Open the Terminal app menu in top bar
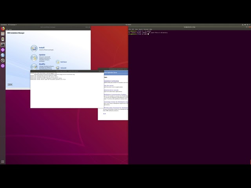This screenshot has height=188, width=251. click(x=13, y=25)
